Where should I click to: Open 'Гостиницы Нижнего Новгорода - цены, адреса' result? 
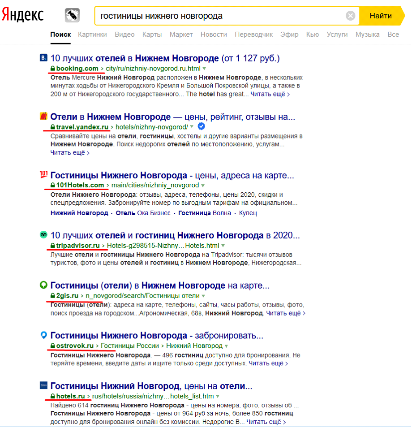click(x=172, y=175)
